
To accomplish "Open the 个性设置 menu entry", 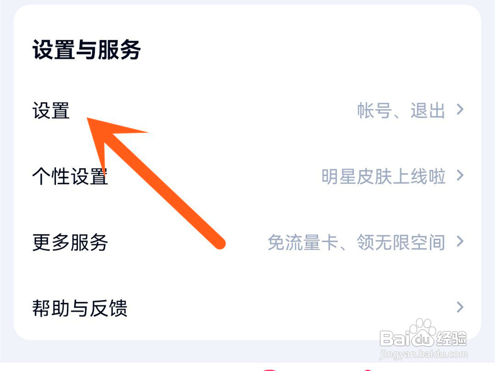I will pyautogui.click(x=70, y=176).
